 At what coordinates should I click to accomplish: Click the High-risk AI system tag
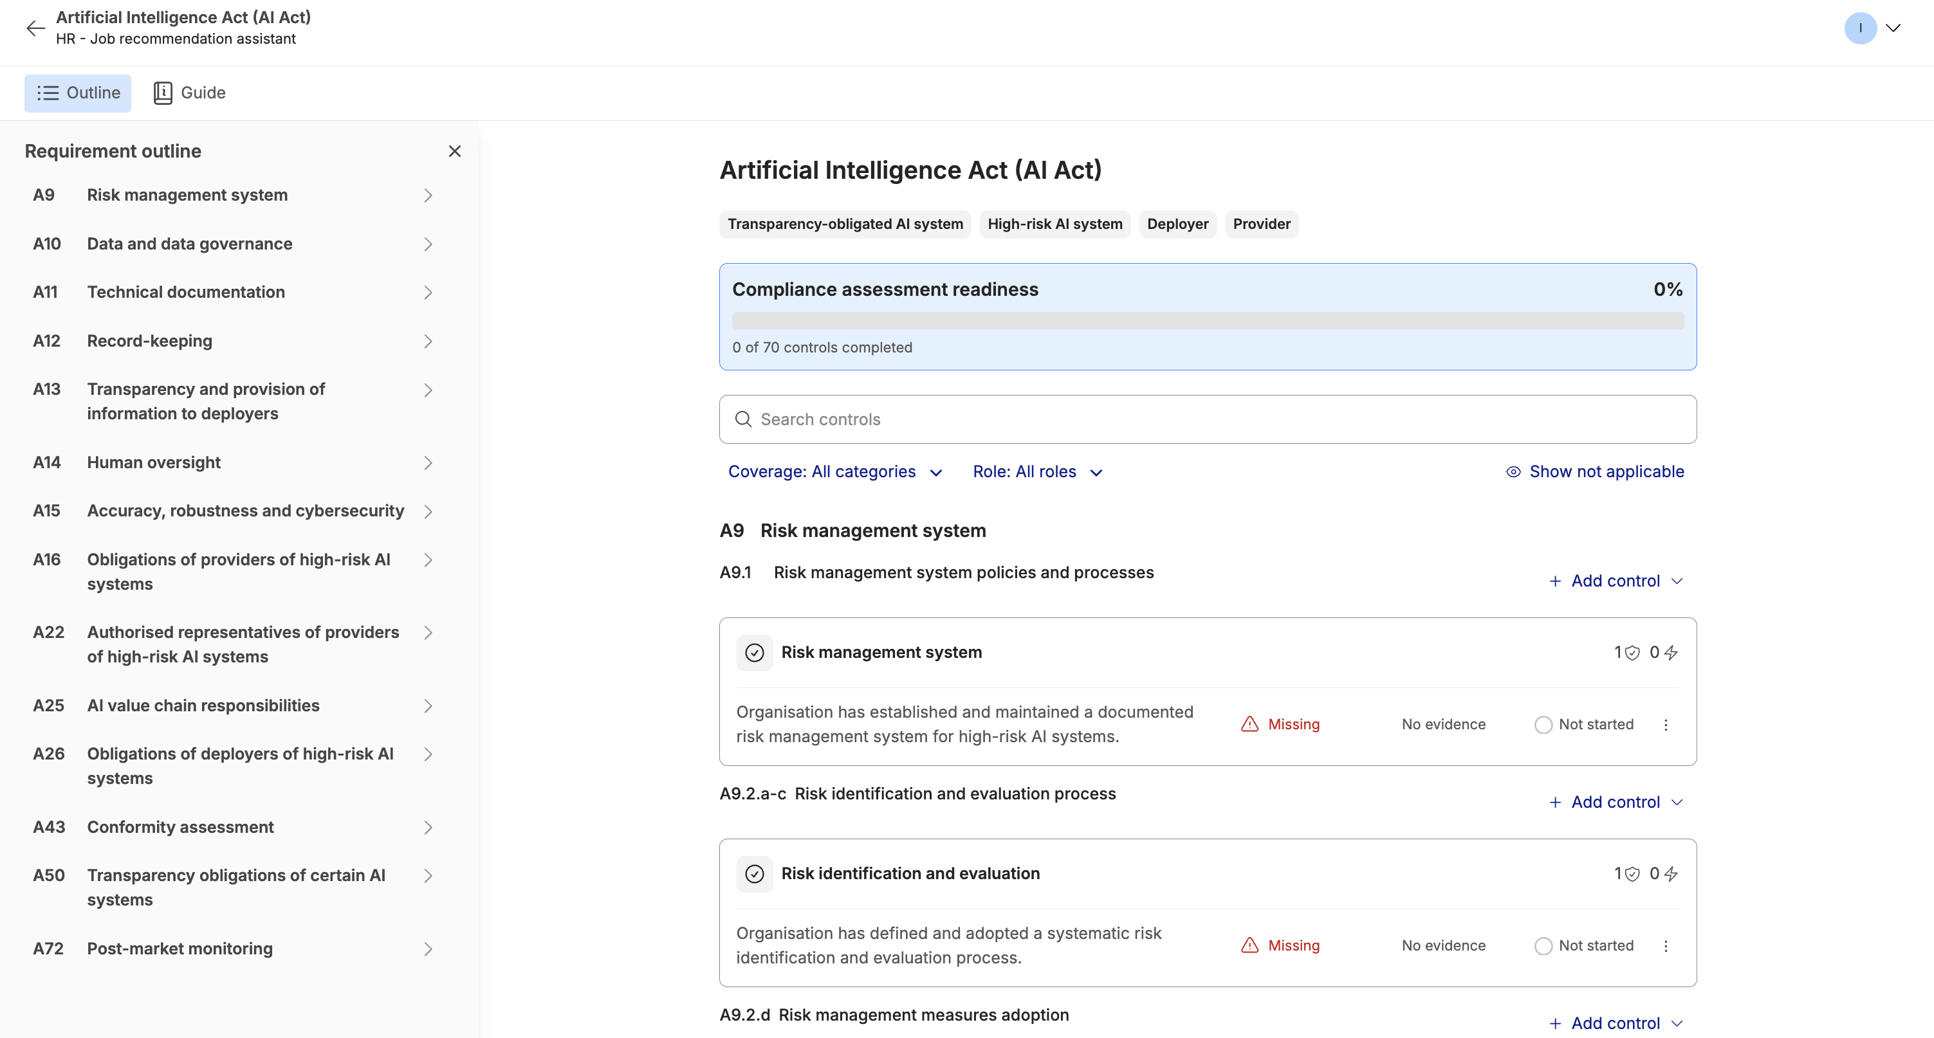click(x=1055, y=224)
